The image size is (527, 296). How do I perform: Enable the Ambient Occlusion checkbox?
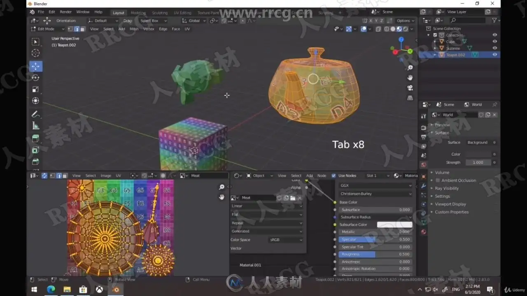438,180
